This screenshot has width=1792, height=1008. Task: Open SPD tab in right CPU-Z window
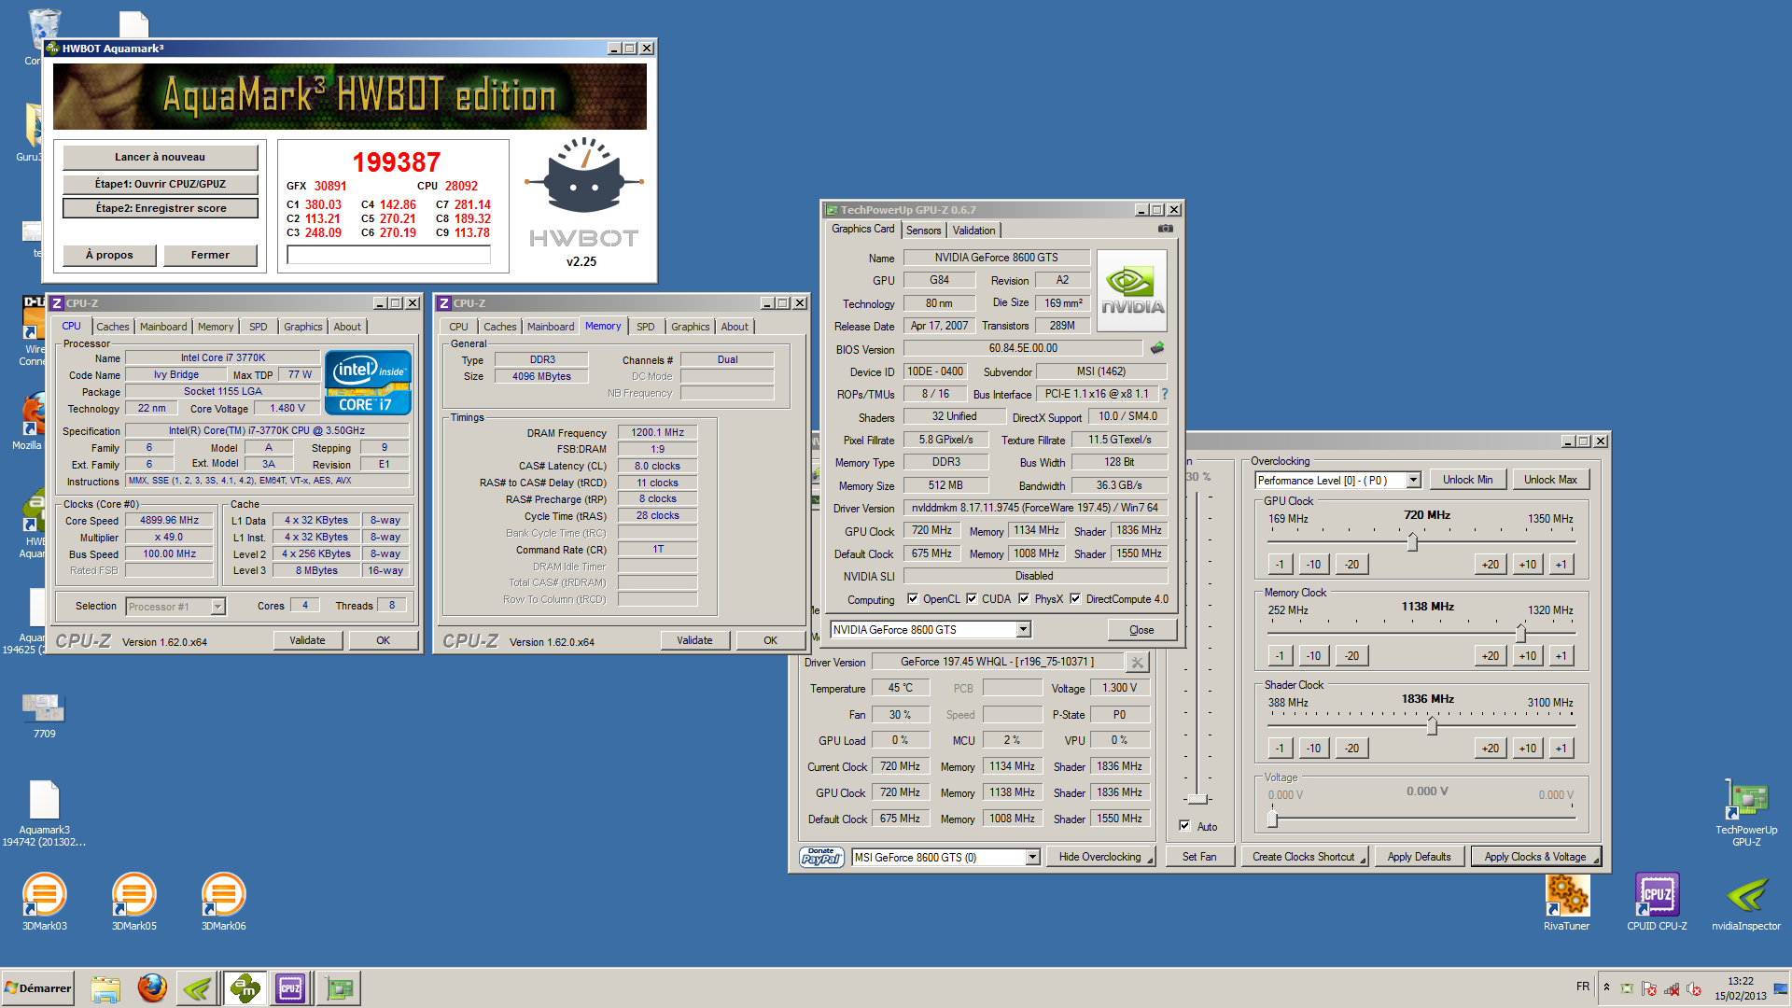(x=645, y=327)
